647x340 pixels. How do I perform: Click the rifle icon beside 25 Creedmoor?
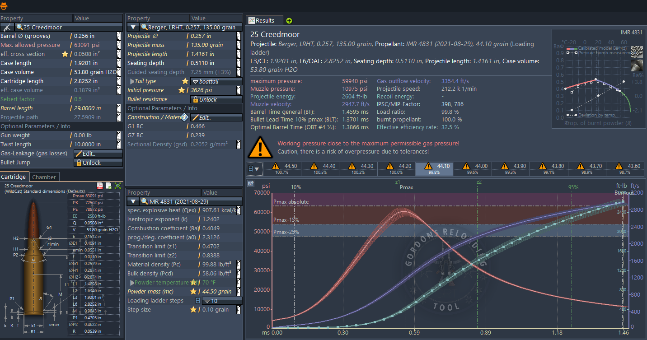(x=7, y=27)
